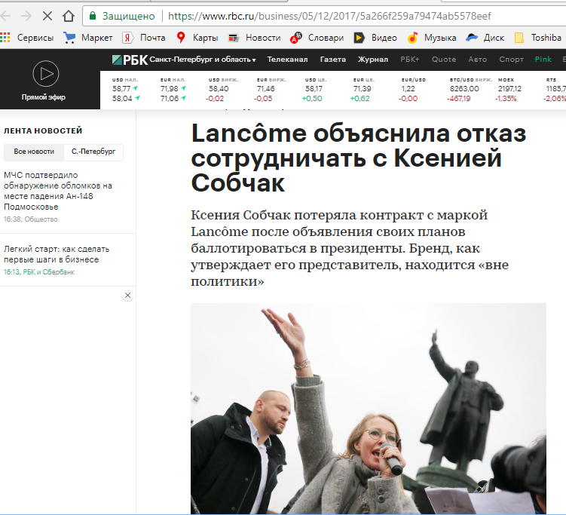Switch to the С.-Петербург news tab
The height and width of the screenshot is (515, 566).
click(93, 152)
